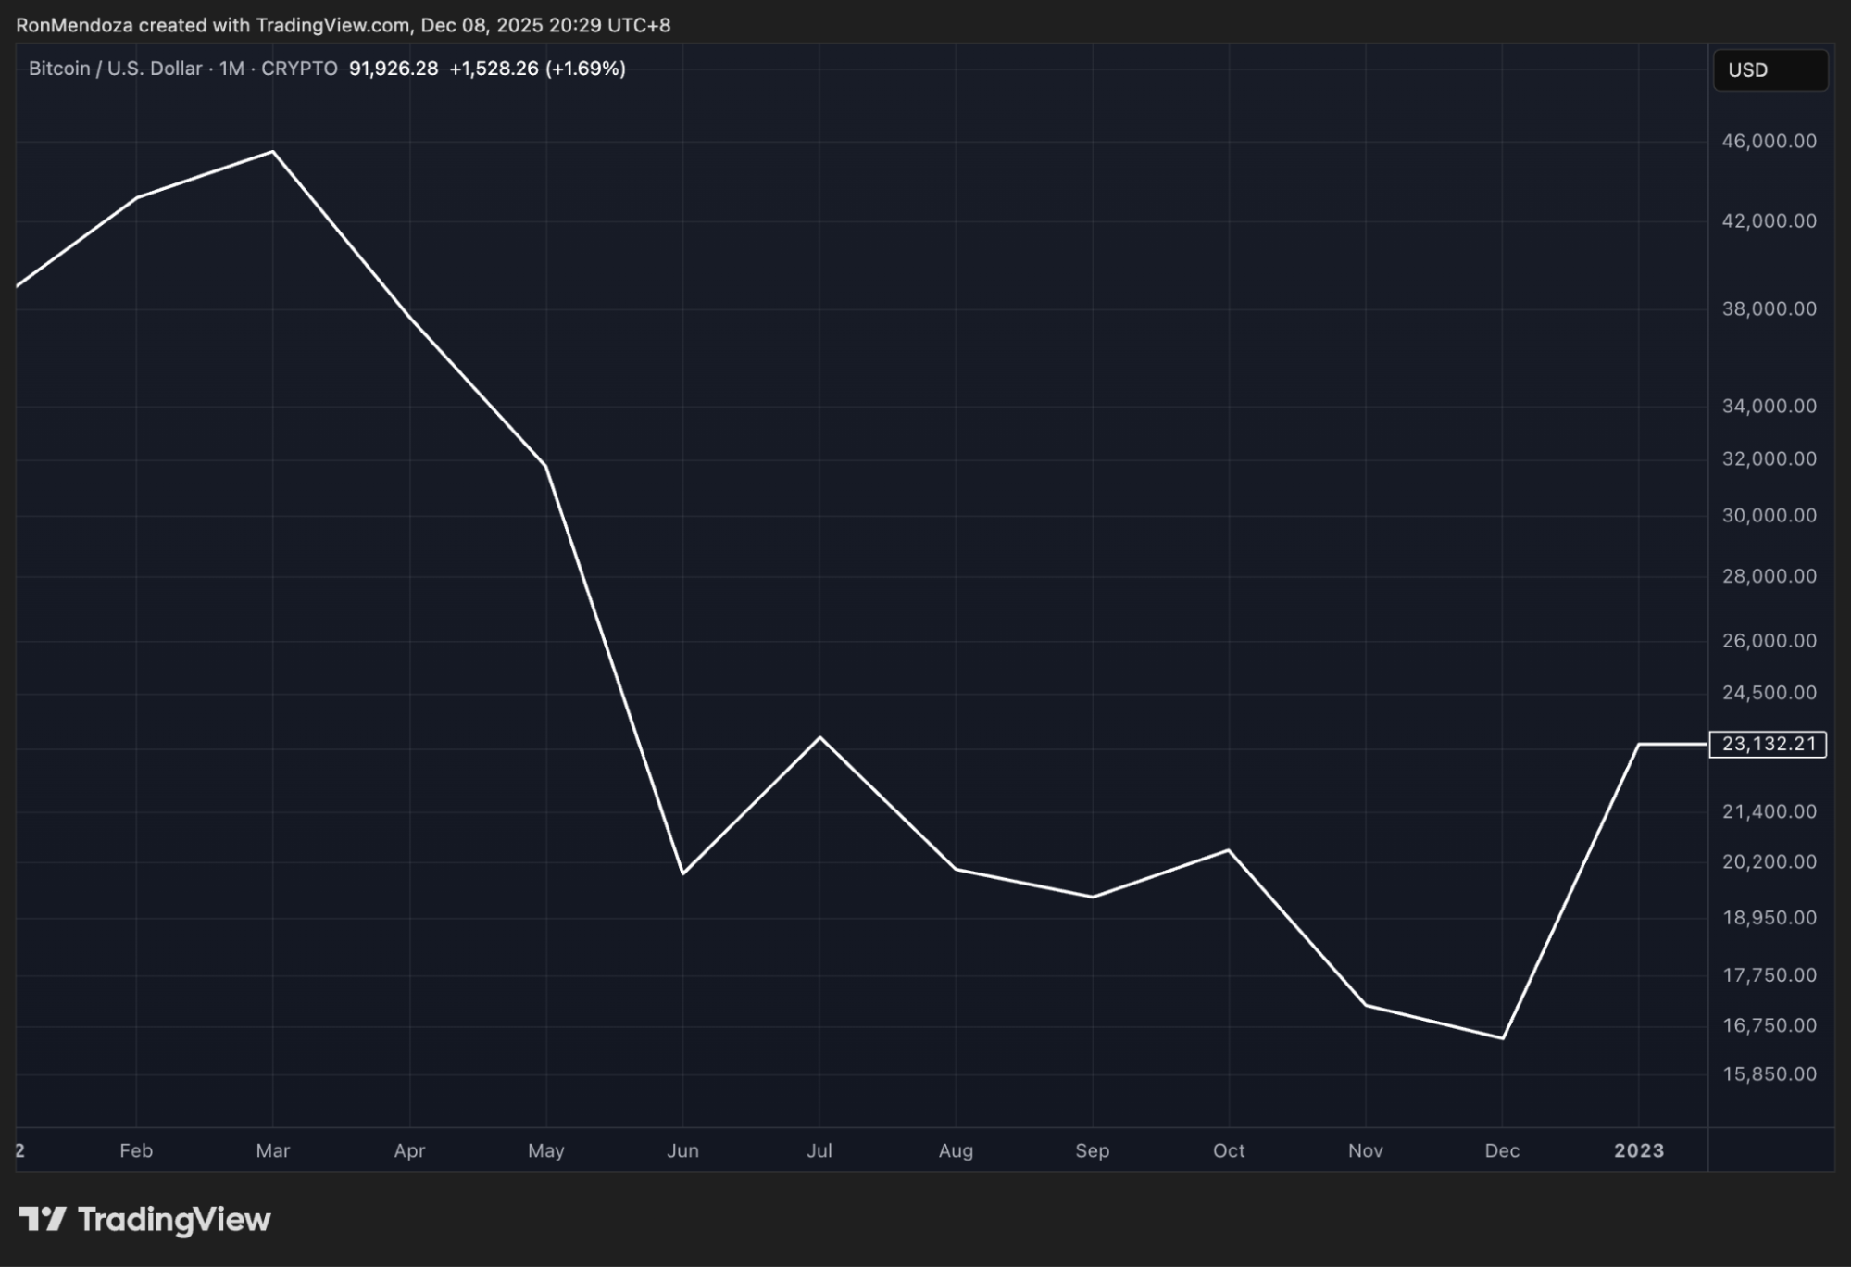Click the 23,132.21 current price label
This screenshot has width=1851, height=1268.
1768,744
